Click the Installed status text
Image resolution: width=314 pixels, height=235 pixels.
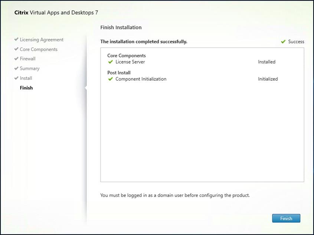coord(266,62)
